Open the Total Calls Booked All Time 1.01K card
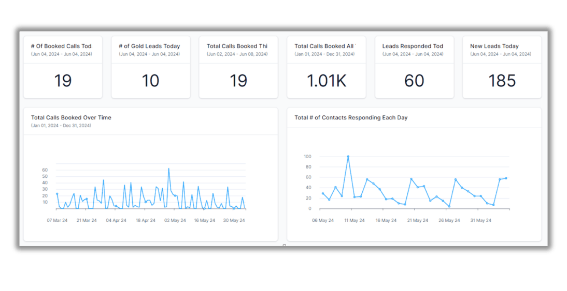567x291 pixels. pyautogui.click(x=327, y=67)
